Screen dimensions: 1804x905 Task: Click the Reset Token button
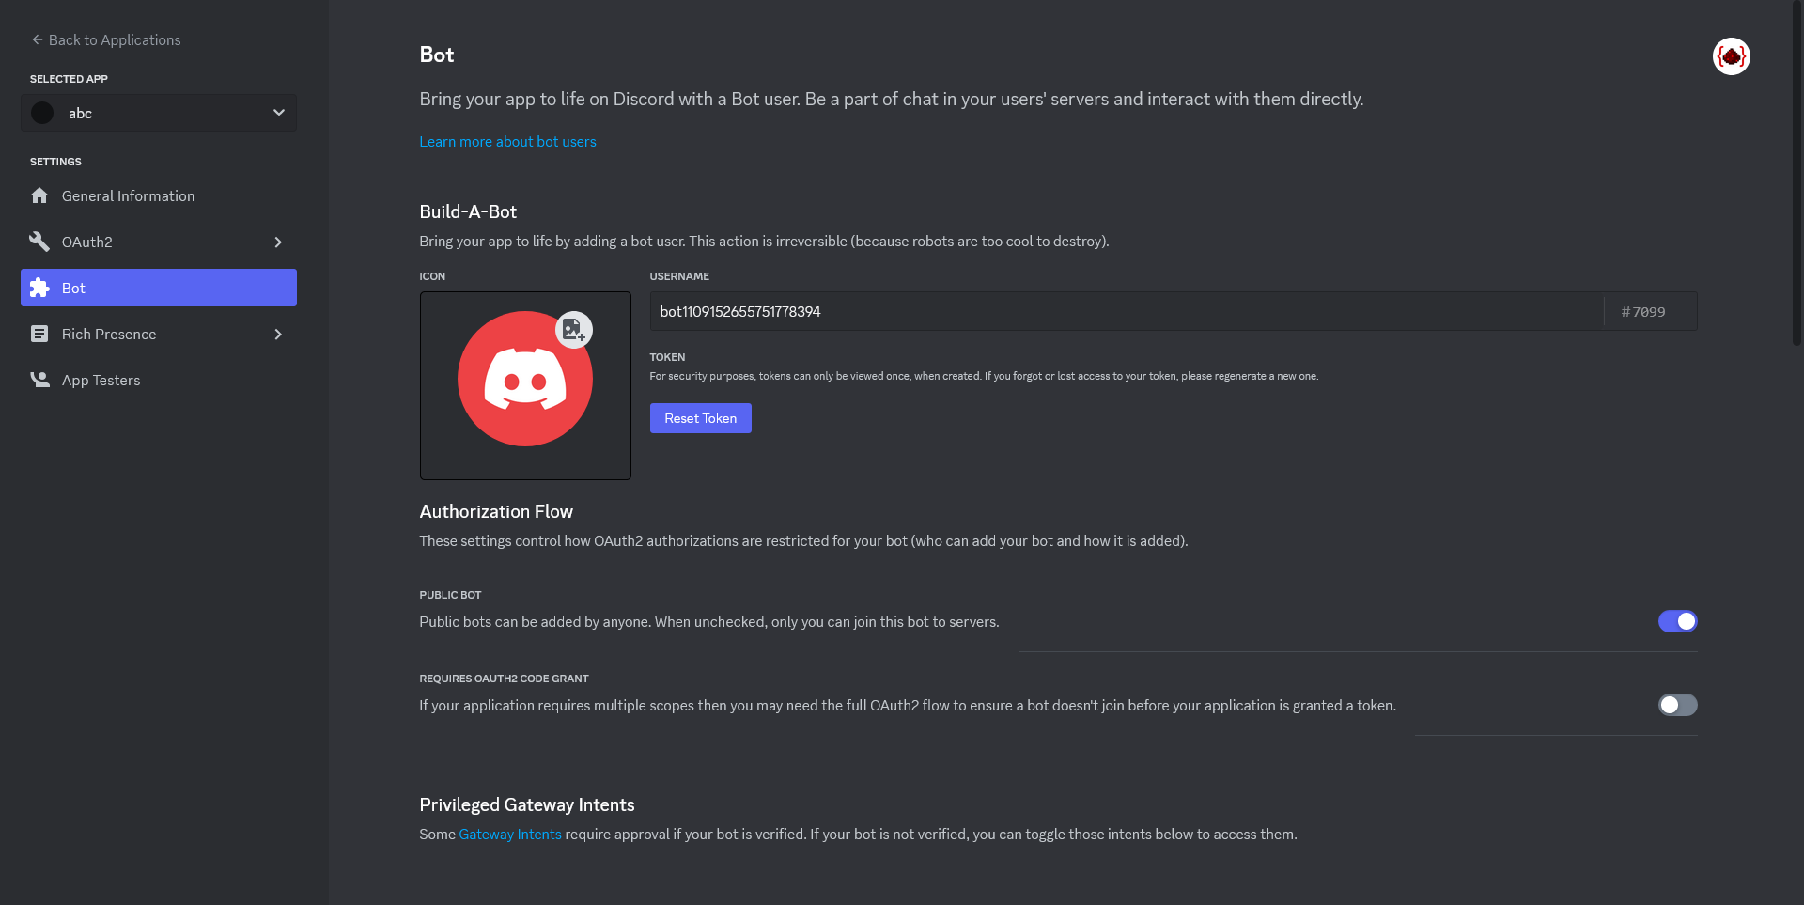point(700,418)
